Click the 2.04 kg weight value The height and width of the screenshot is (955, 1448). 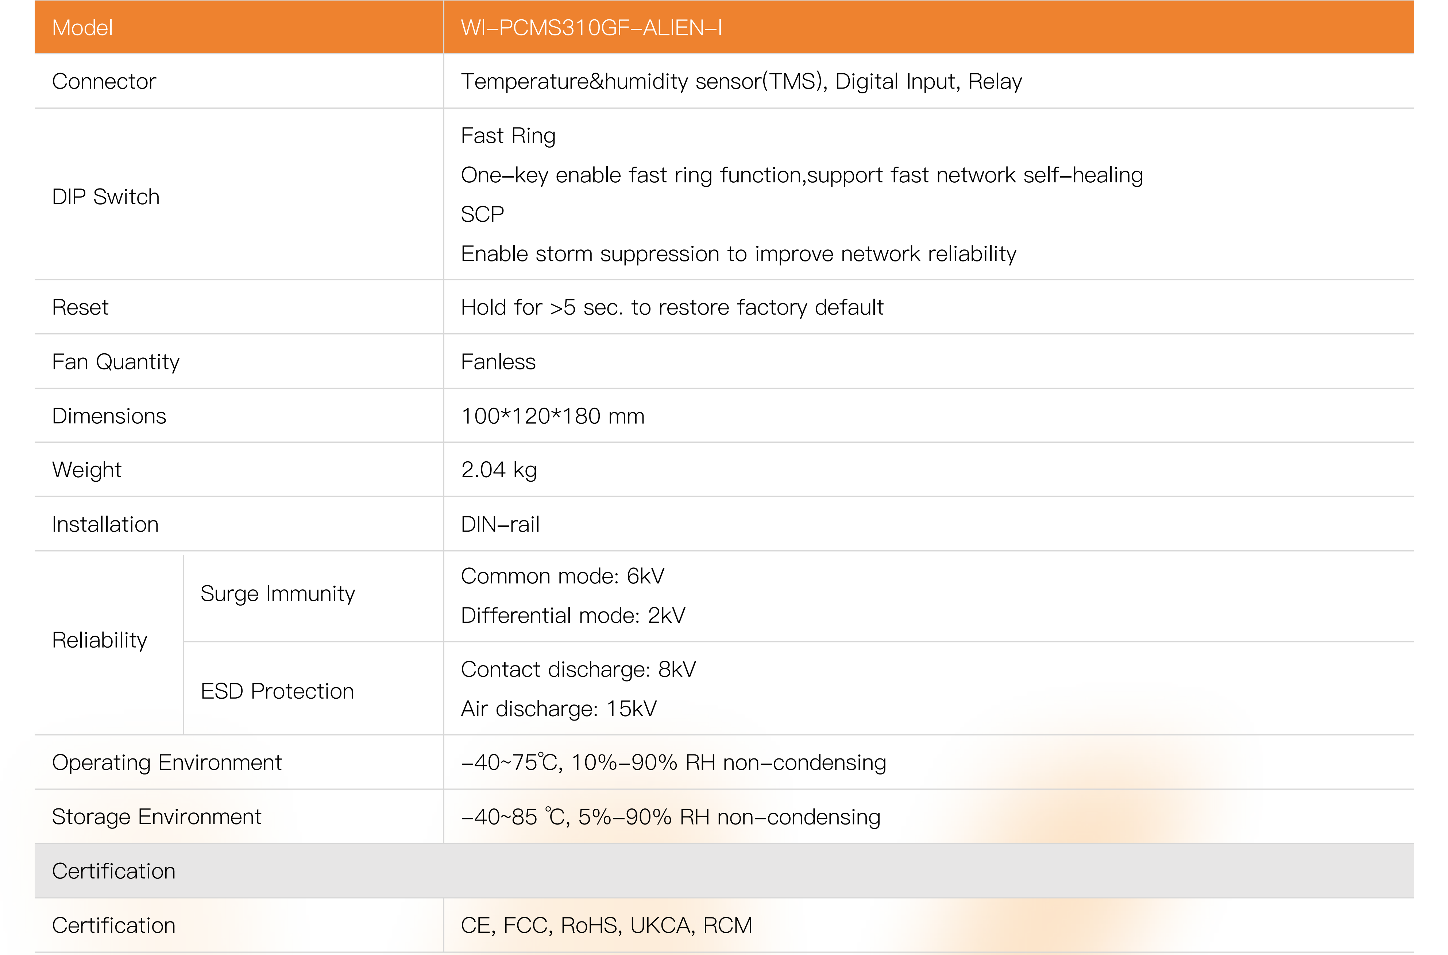pyautogui.click(x=499, y=470)
